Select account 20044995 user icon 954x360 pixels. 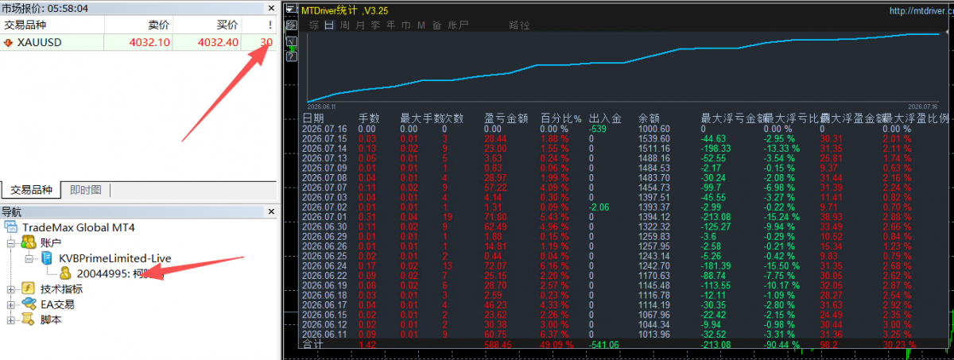[x=66, y=273]
